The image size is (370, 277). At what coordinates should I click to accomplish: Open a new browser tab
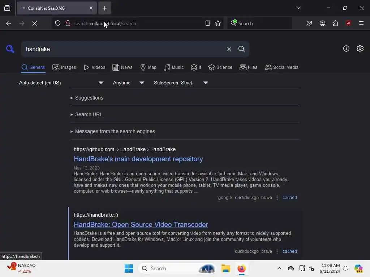pyautogui.click(x=104, y=8)
